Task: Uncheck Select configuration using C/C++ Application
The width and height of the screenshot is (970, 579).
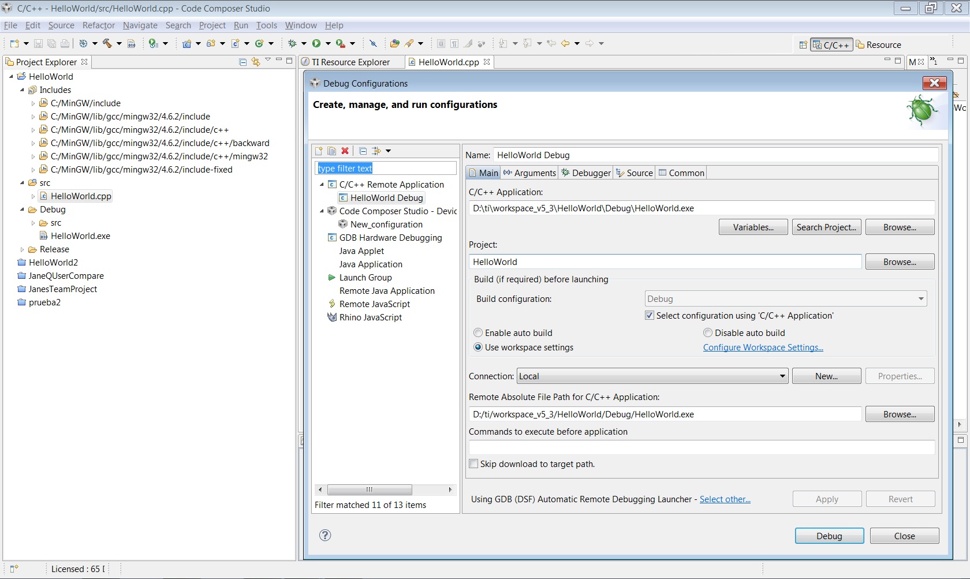Action: click(649, 315)
